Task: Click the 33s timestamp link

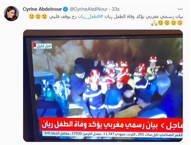Action: [x=116, y=9]
